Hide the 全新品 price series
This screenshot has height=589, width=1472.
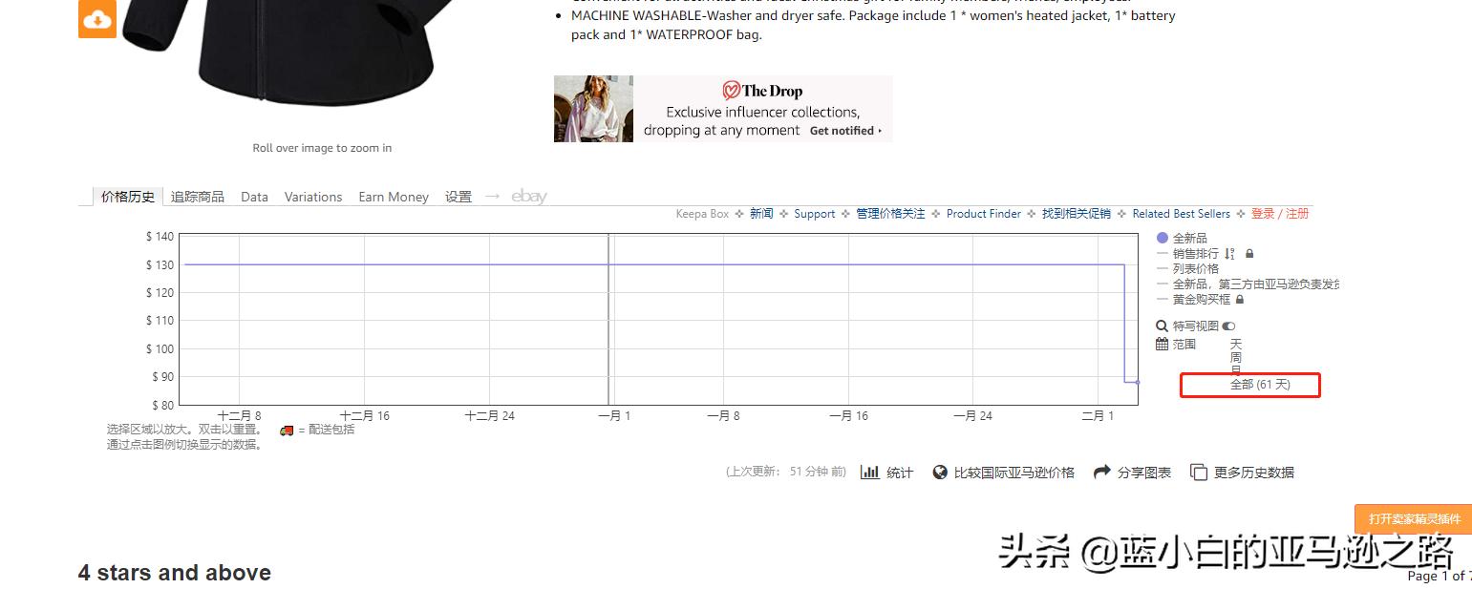(x=1188, y=238)
